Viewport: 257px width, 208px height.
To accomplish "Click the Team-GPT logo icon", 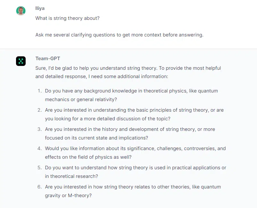I will point(21,61).
